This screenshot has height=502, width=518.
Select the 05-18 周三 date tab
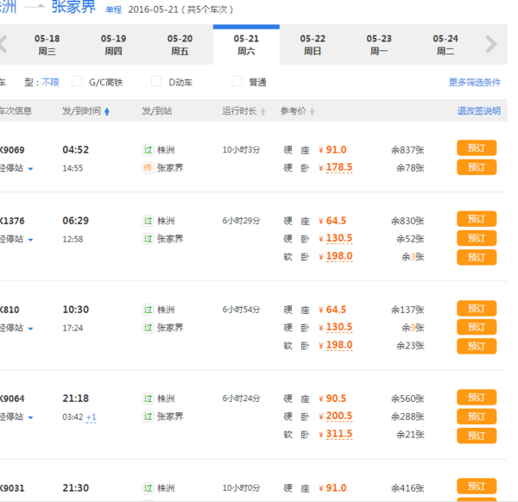pyautogui.click(x=47, y=45)
